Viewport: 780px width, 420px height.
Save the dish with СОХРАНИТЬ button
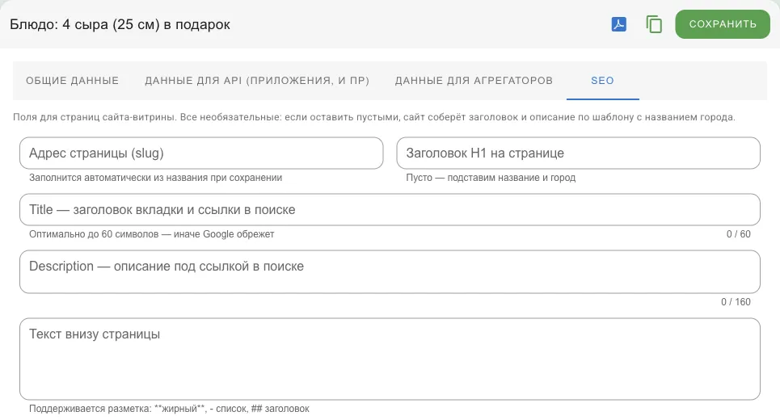click(x=723, y=24)
